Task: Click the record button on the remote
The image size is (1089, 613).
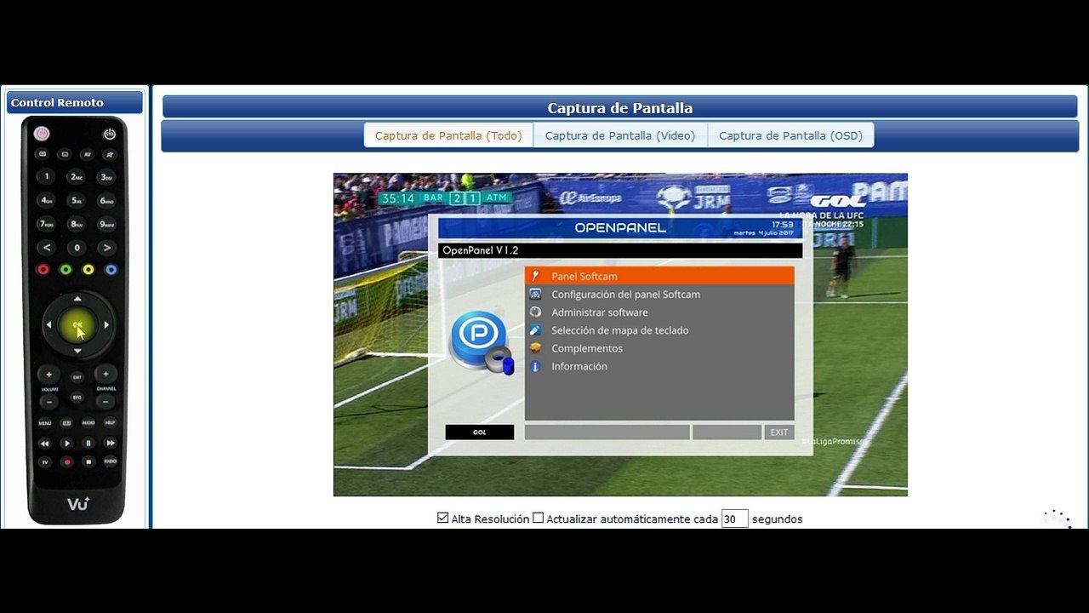Action: point(66,462)
